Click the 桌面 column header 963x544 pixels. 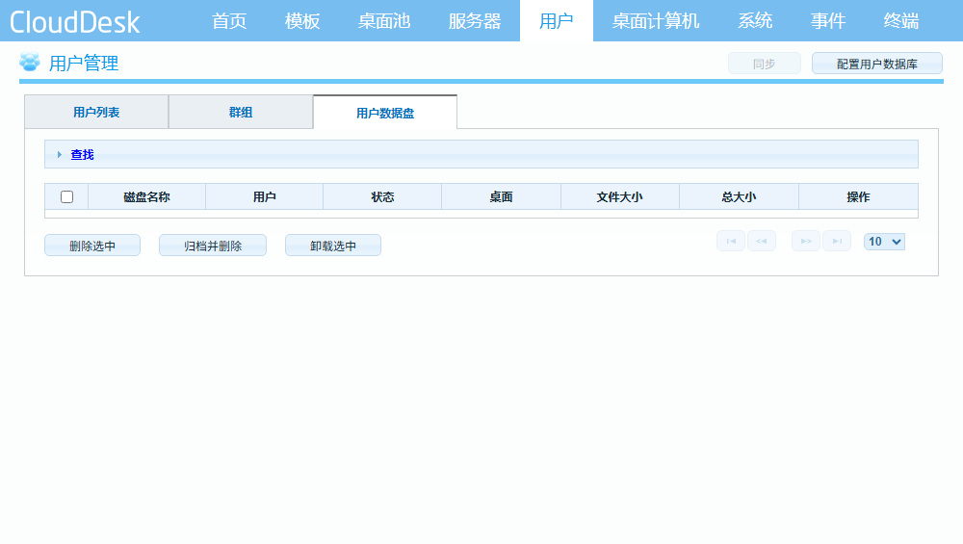pyautogui.click(x=501, y=197)
